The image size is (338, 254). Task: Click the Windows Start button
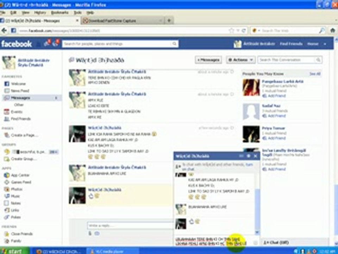(x=14, y=251)
